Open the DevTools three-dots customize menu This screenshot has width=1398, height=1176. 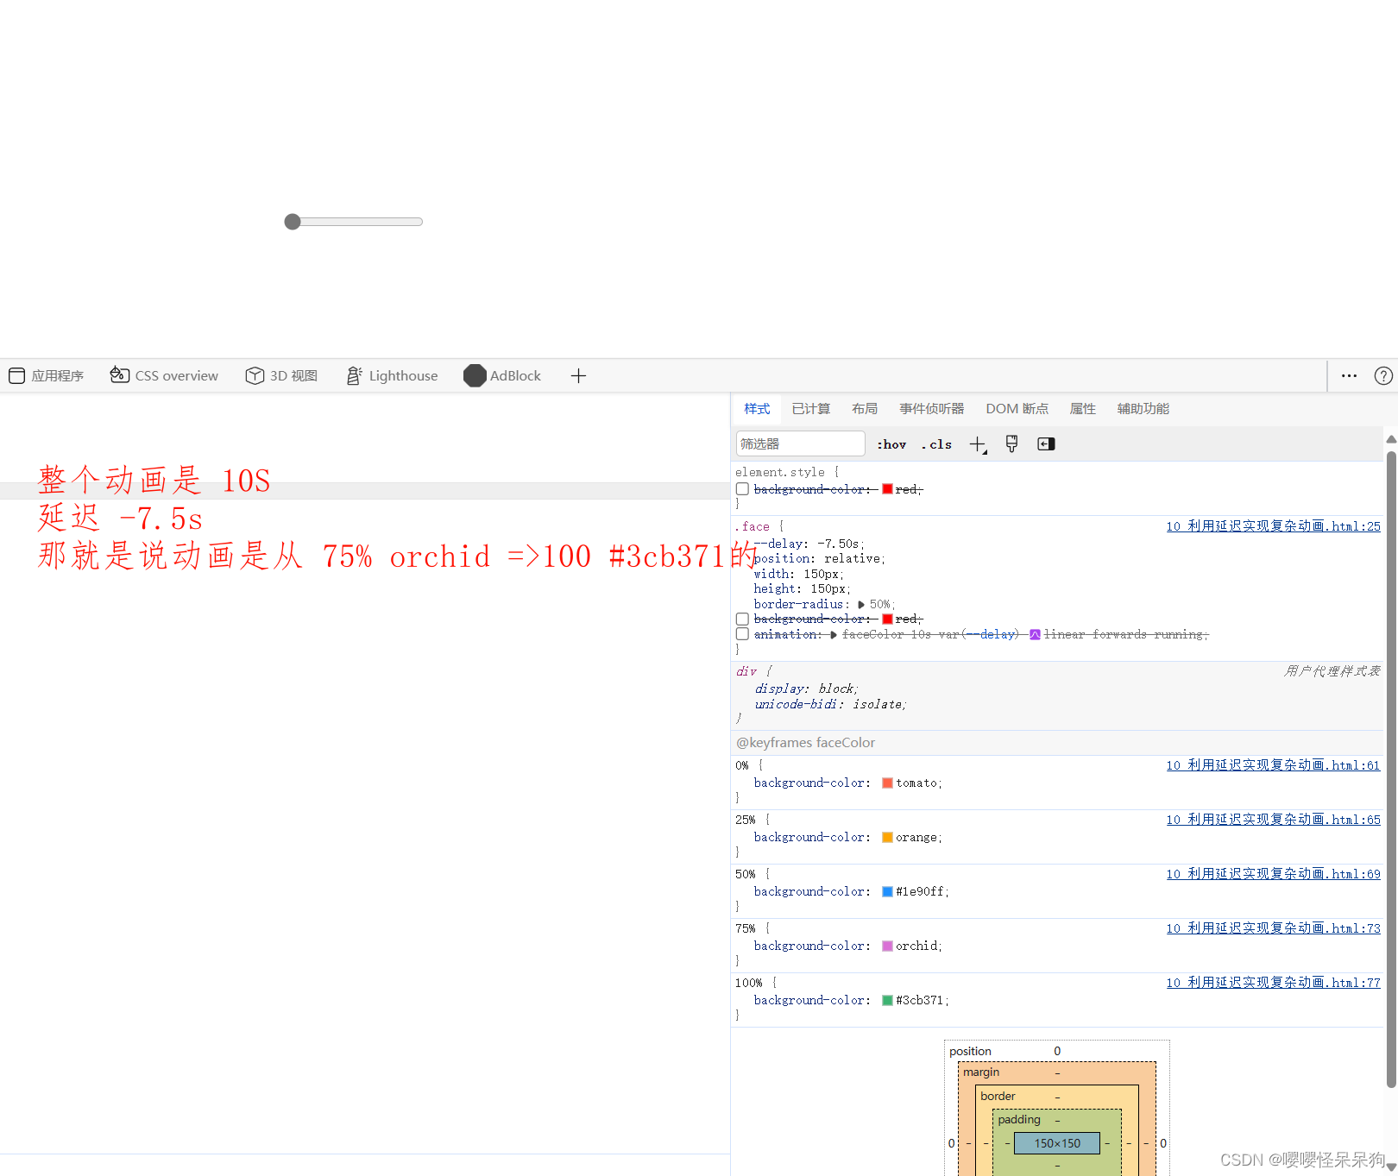tap(1349, 376)
